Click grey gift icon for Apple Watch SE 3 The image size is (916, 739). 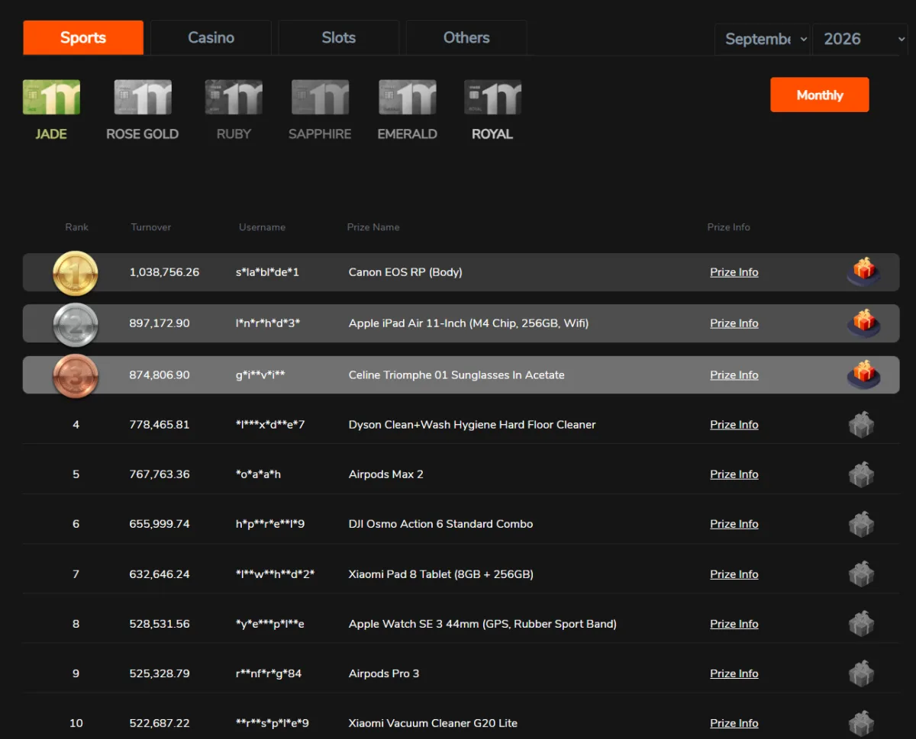pos(861,624)
